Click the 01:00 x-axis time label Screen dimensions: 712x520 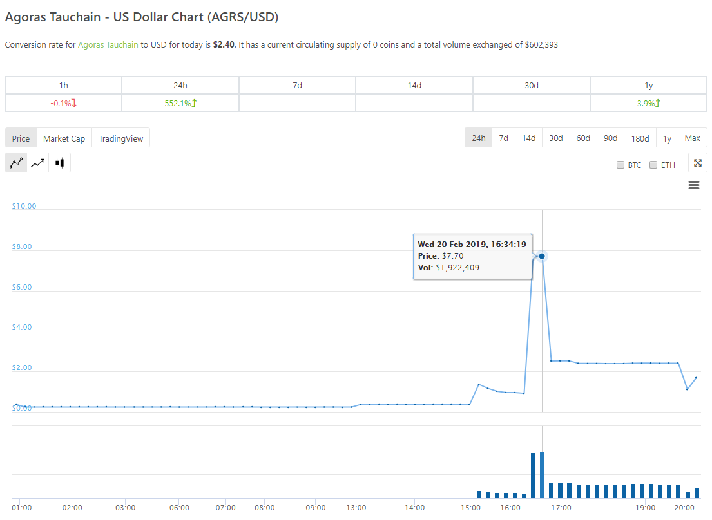pos(21,508)
